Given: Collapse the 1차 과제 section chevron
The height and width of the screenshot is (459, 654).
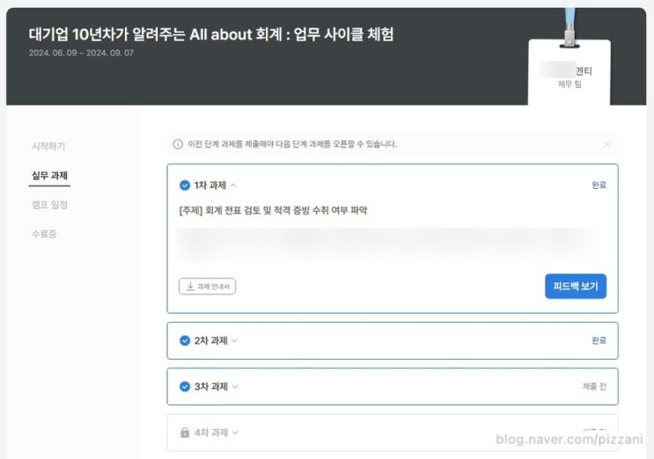Looking at the screenshot, I should click(233, 186).
